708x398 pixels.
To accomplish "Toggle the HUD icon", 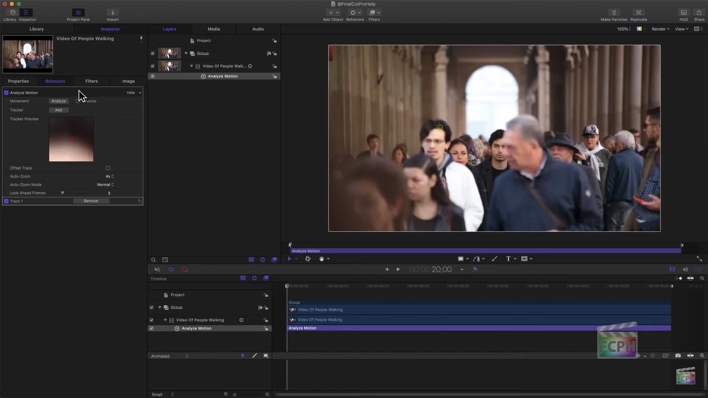I will point(684,12).
